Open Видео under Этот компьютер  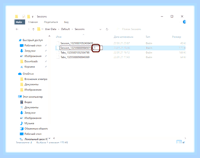click(28, 102)
